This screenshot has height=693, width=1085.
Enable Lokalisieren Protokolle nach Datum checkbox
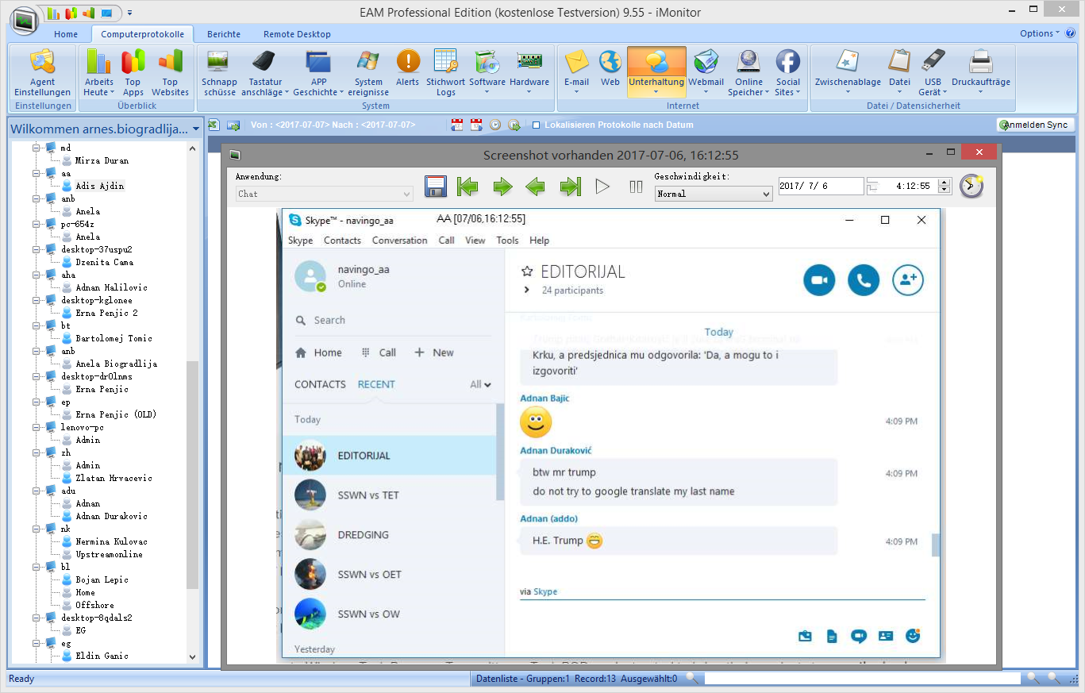click(537, 125)
